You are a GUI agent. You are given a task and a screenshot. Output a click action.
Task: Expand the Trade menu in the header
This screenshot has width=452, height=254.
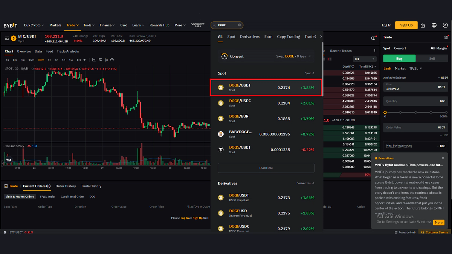point(72,25)
